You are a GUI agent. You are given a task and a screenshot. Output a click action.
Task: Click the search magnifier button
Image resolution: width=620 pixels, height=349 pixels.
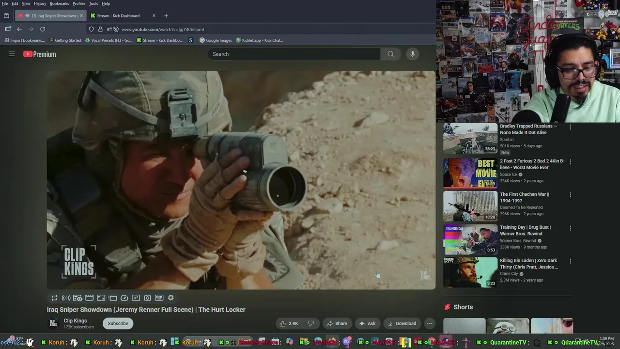coord(390,54)
